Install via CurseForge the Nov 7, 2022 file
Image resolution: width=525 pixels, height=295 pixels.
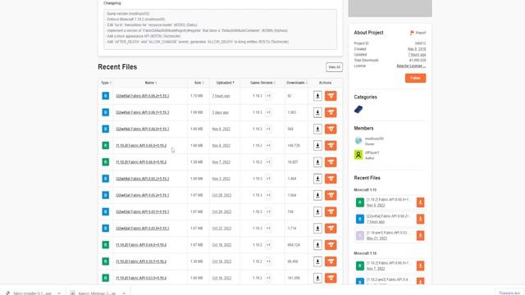point(331,162)
